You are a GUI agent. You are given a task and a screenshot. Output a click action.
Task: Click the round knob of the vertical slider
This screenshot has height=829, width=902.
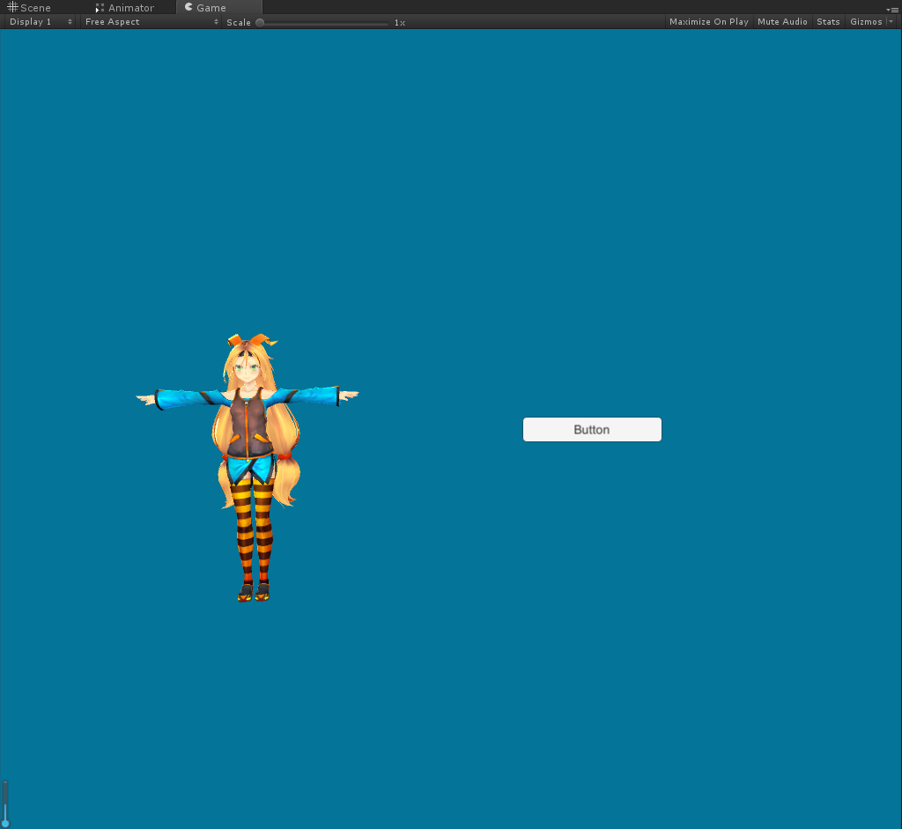pyautogui.click(x=5, y=823)
